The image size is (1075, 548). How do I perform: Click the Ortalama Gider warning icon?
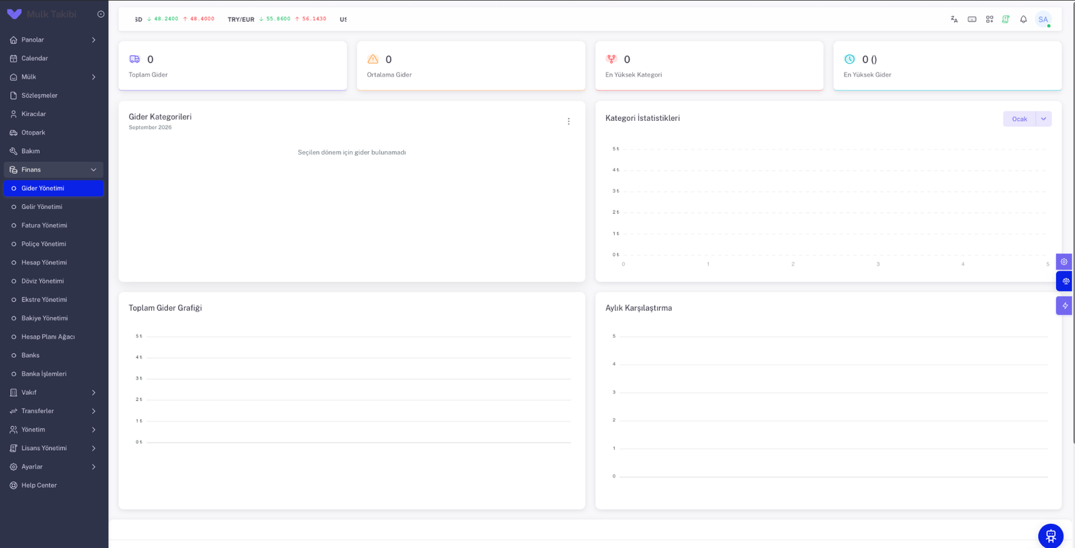click(373, 59)
